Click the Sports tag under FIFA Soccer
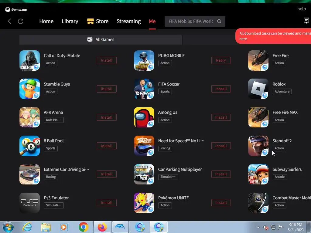The image size is (311, 233). click(x=165, y=92)
